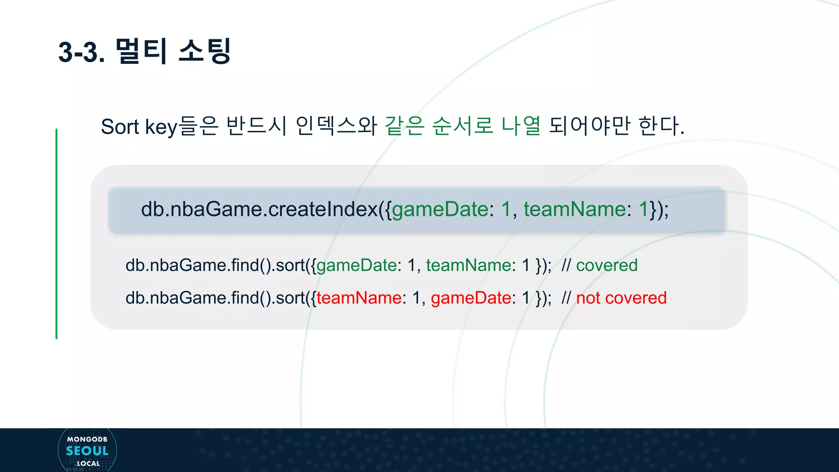
Task: Click red gameDate in the second sort query
Action: (471, 298)
